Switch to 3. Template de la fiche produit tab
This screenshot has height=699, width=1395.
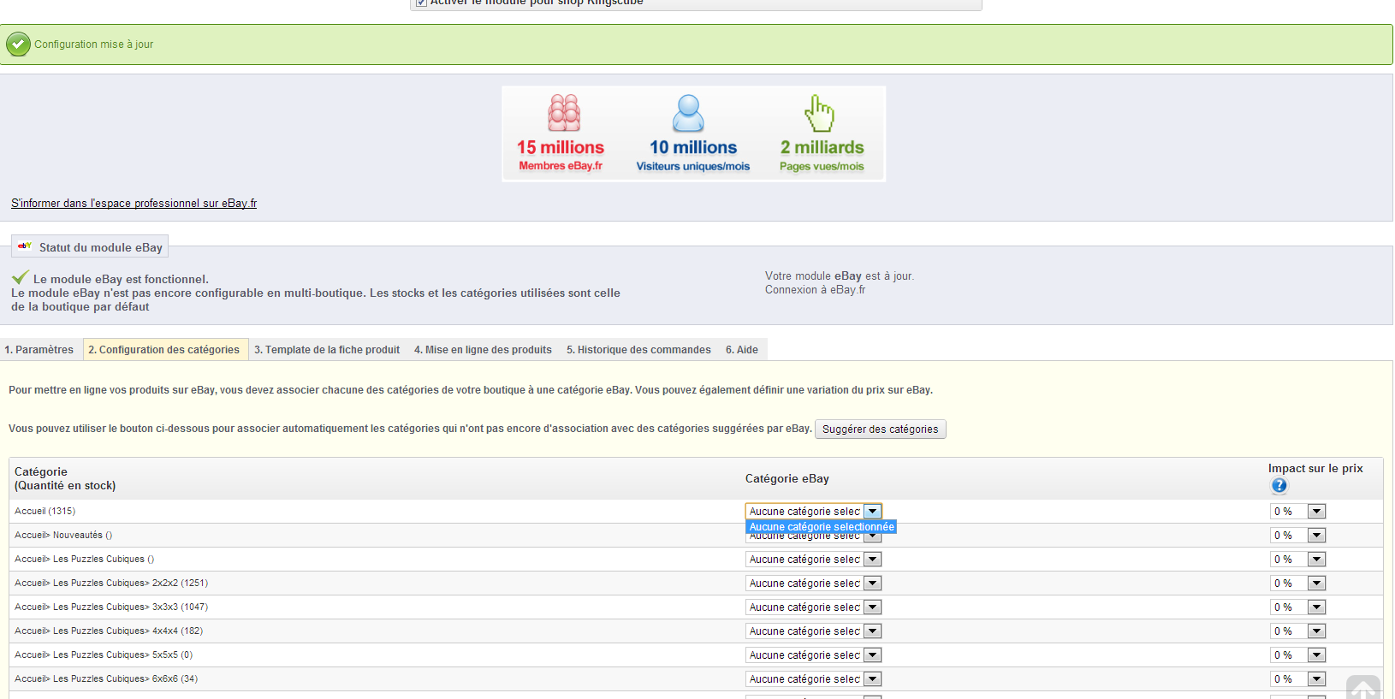[327, 350]
